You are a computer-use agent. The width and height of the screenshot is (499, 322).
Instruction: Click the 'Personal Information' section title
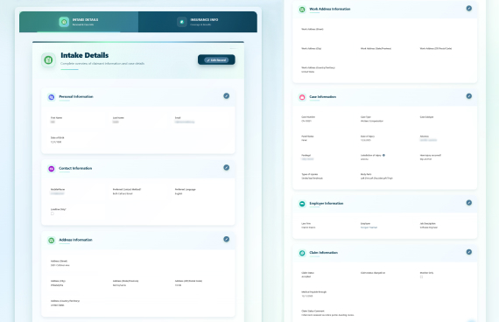[76, 96]
